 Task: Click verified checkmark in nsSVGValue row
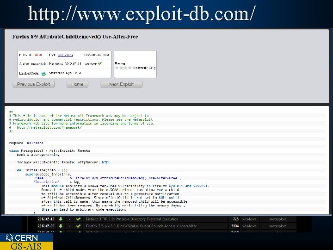pos(78,226)
